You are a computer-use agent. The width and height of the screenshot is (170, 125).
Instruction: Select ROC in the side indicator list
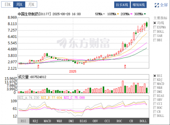[x=155, y=108]
